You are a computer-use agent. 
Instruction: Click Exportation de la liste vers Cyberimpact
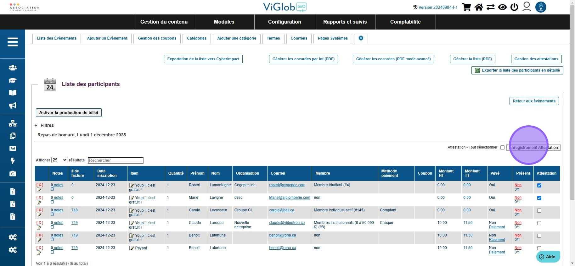[x=203, y=59]
